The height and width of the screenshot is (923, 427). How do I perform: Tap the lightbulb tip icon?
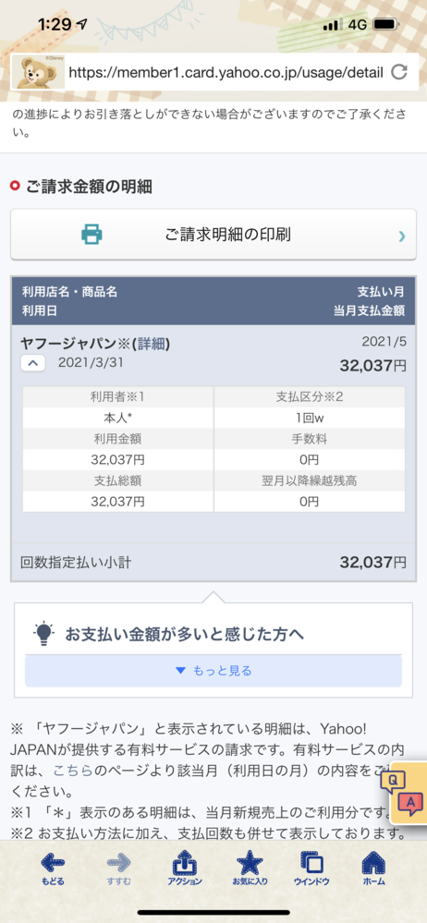click(44, 634)
